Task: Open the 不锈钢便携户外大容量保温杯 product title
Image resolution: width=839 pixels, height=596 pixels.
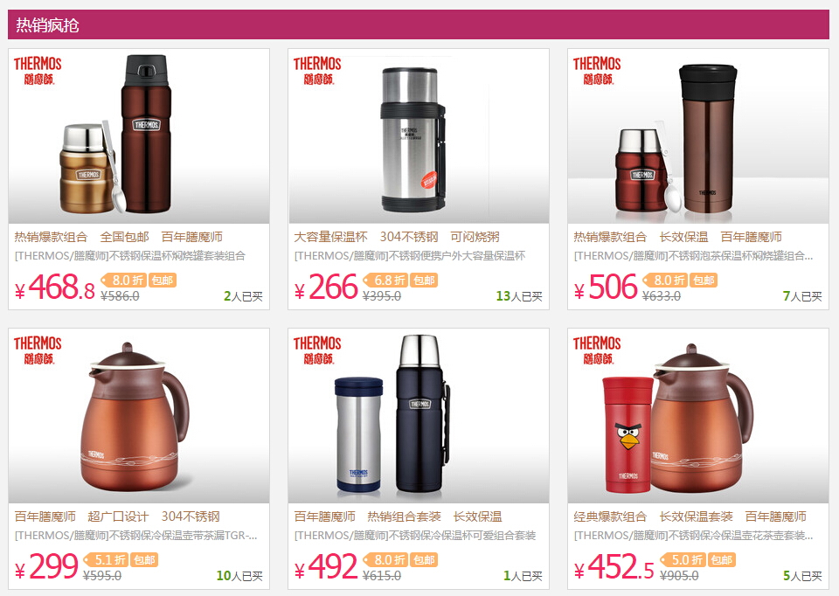Action: pyautogui.click(x=410, y=256)
